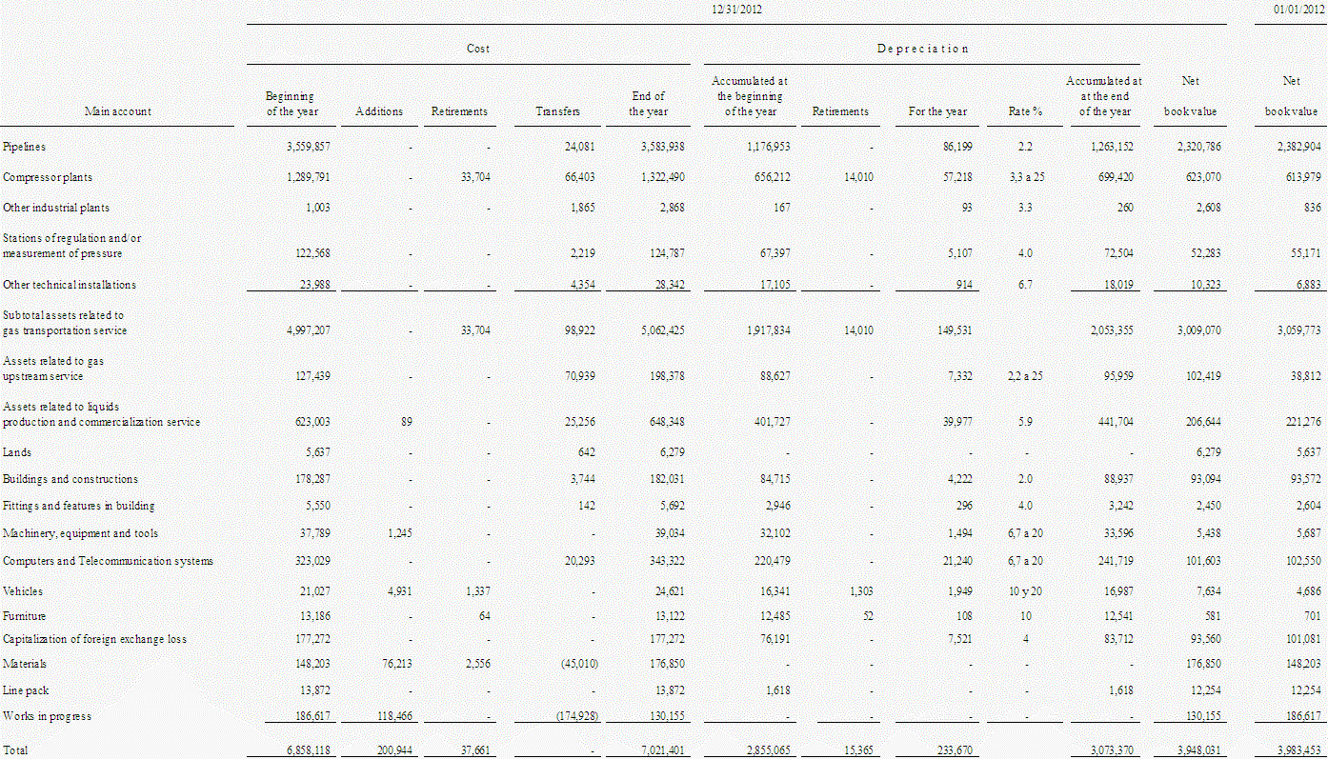The image size is (1328, 759).
Task: Click total net book value 3,948,031
Action: [1195, 750]
